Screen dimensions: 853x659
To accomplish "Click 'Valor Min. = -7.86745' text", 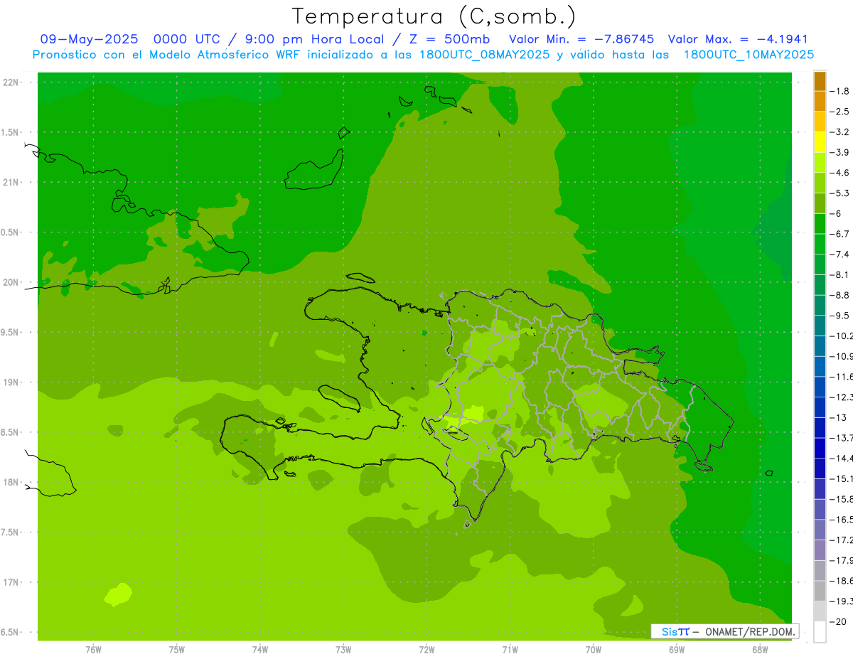I will (581, 39).
